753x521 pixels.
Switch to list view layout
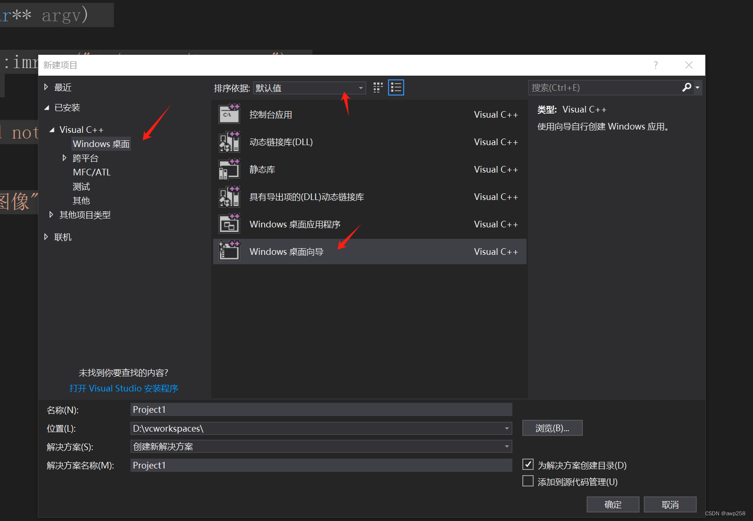pyautogui.click(x=396, y=87)
